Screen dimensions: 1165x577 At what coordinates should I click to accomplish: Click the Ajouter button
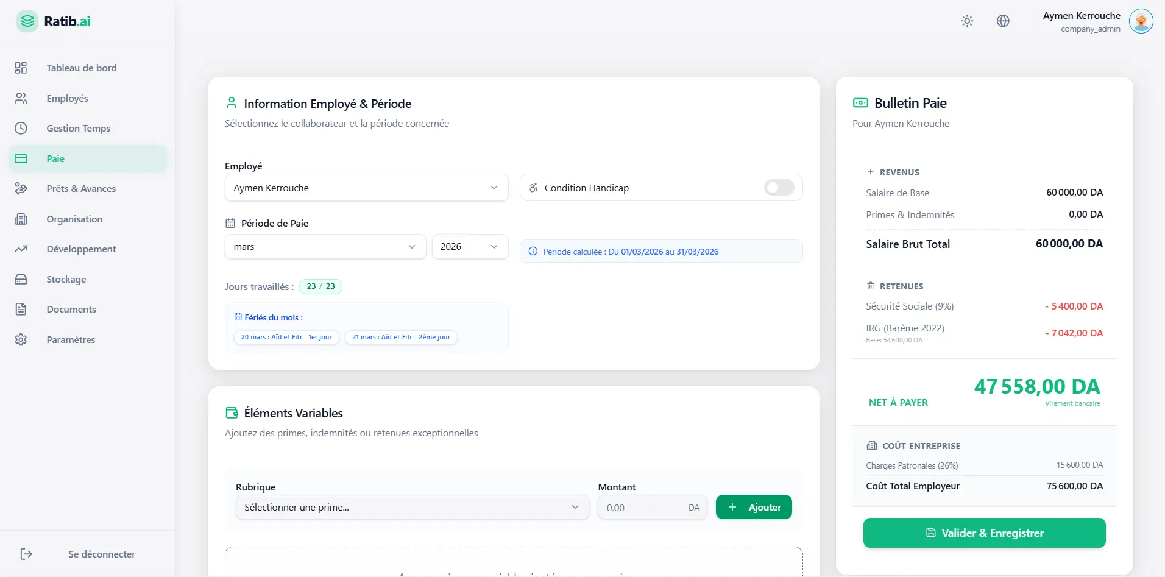pyautogui.click(x=754, y=508)
